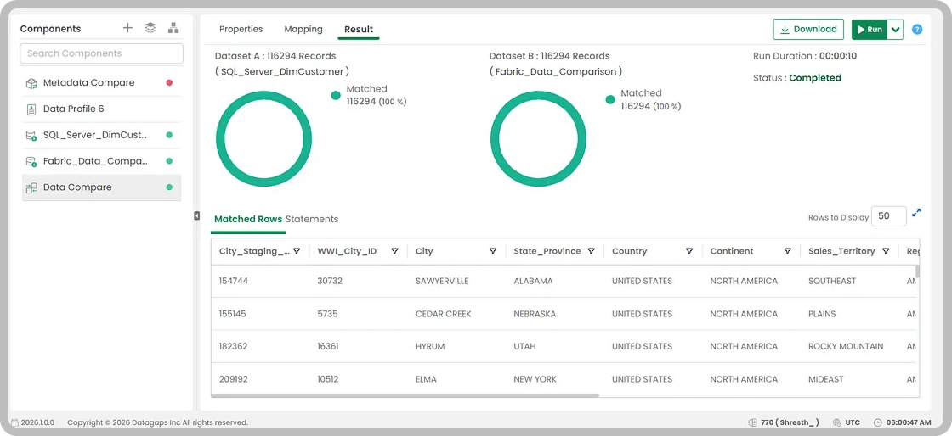The image size is (952, 436).
Task: Click the CEDAR CREEK city cell
Action: click(443, 314)
